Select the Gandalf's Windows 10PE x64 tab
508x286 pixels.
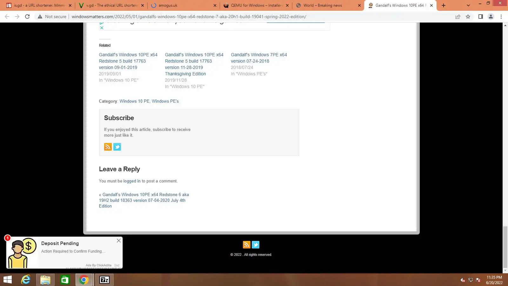(401, 5)
